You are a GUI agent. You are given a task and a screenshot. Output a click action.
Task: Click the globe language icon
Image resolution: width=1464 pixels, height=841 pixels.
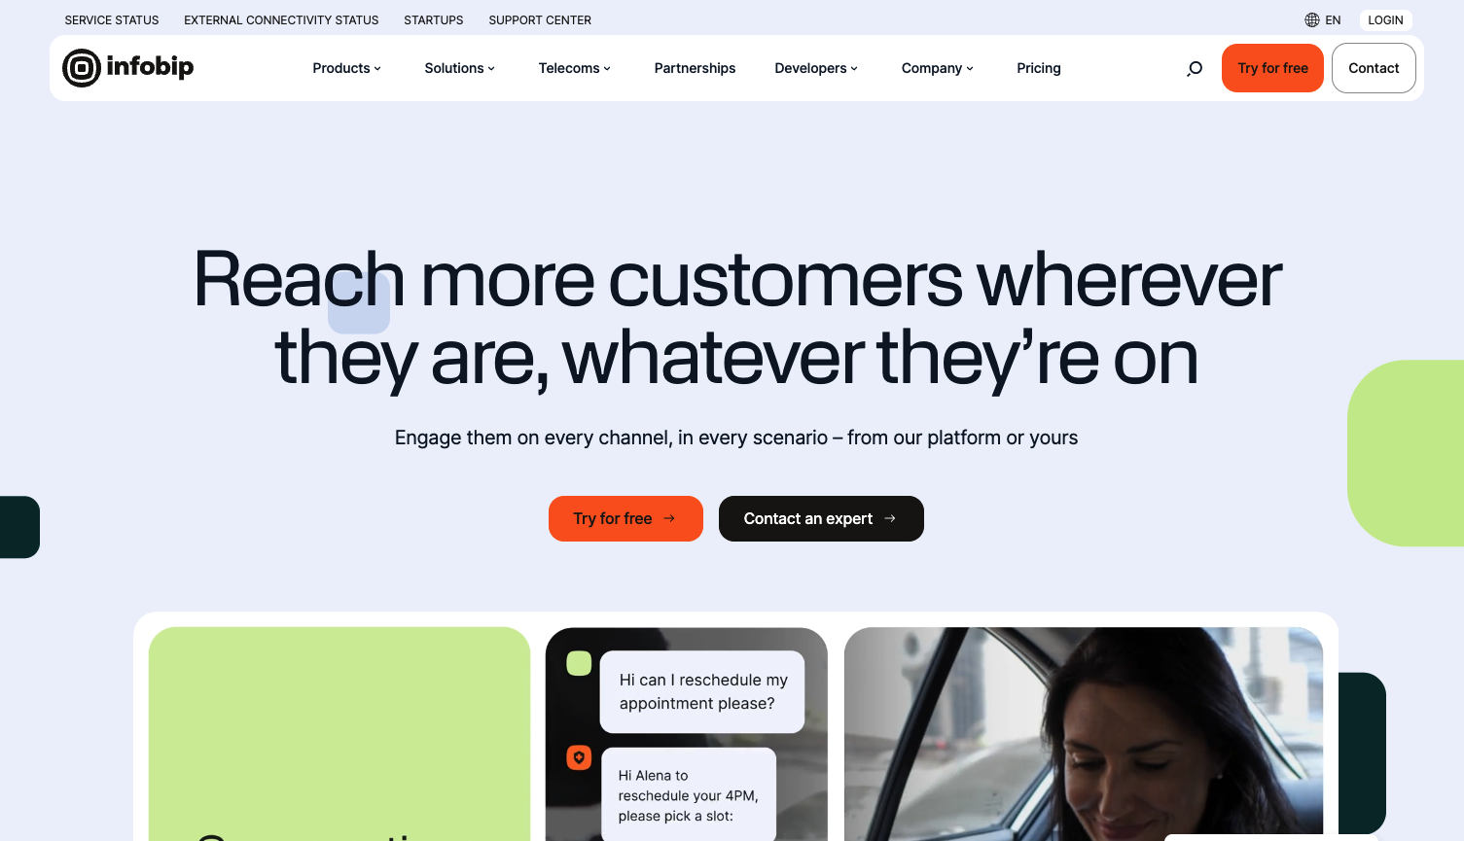(x=1312, y=19)
